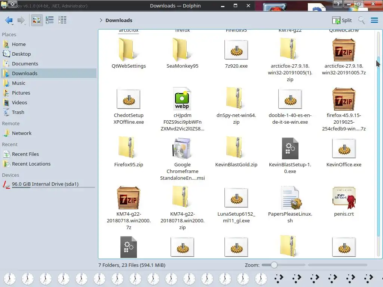The image size is (383, 287).
Task: Open Documents in Places
Action: coord(48,64)
